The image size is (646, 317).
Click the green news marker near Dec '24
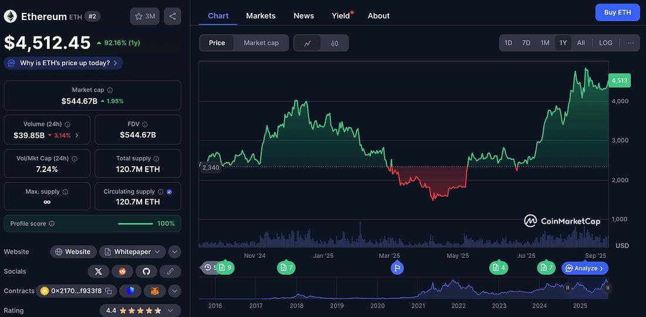[x=287, y=268]
